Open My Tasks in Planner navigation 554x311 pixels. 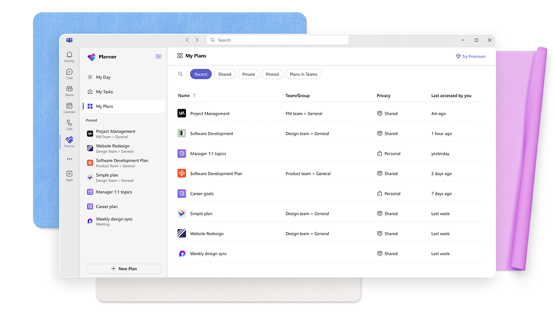(104, 92)
